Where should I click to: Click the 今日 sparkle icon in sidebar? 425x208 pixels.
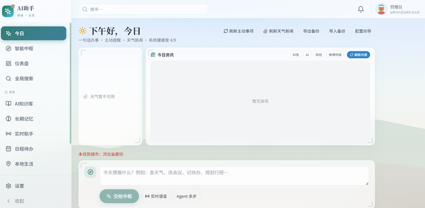coord(8,33)
